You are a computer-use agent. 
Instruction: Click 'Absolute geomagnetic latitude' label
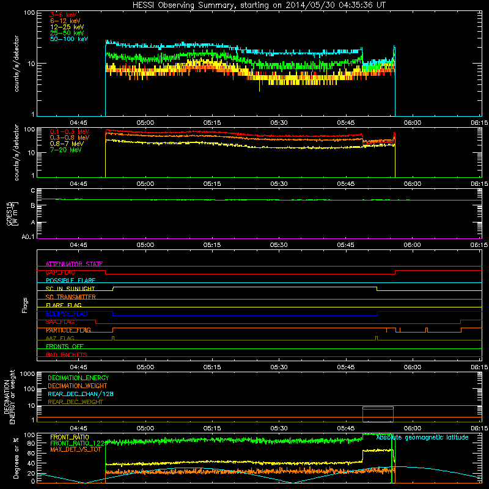pos(422,438)
